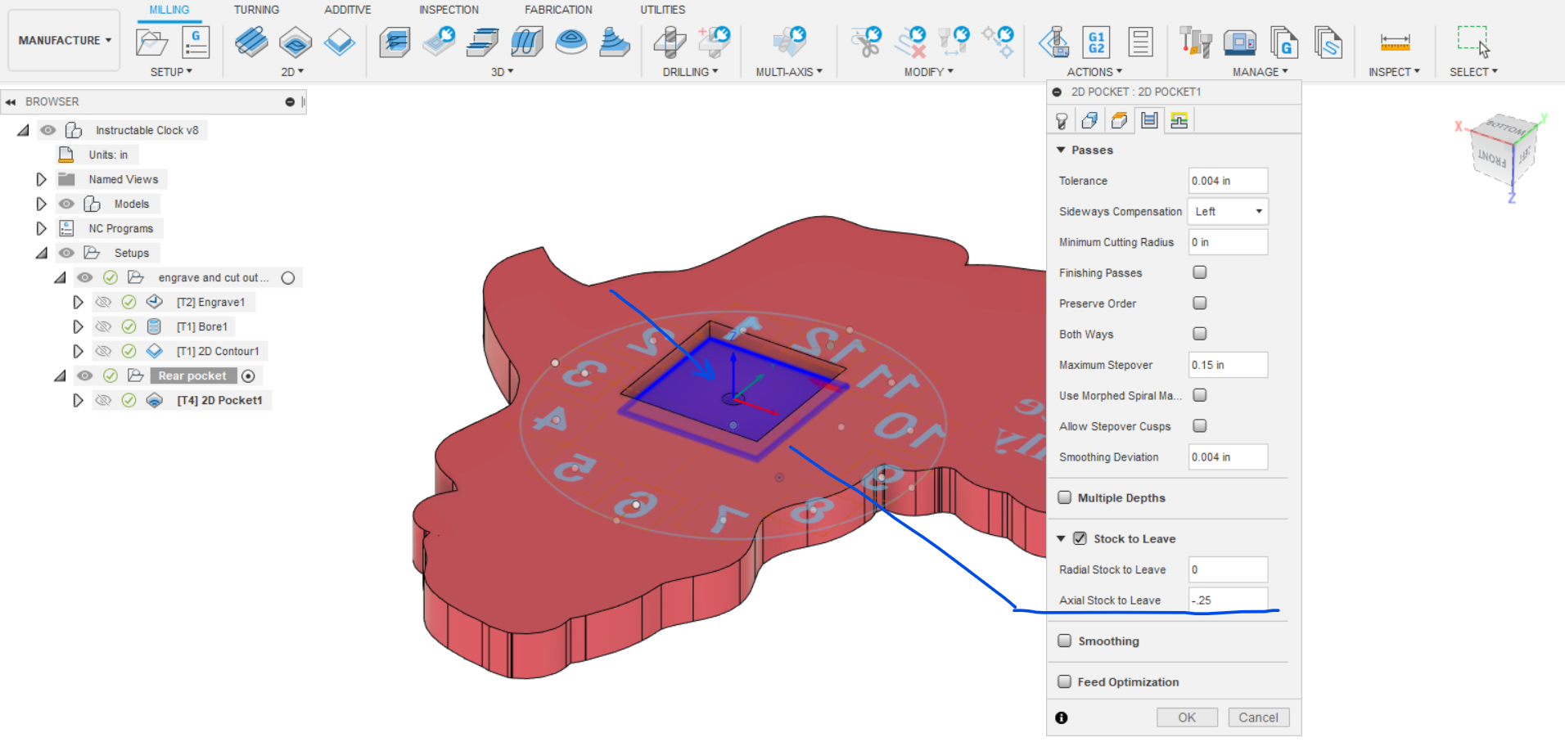This screenshot has height=742, width=1565.
Task: Expand the NC Programs tree node
Action: click(x=41, y=228)
